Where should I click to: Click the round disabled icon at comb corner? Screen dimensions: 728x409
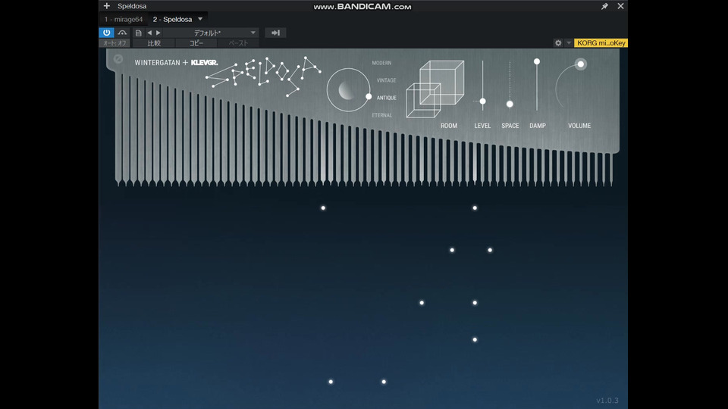(x=118, y=59)
